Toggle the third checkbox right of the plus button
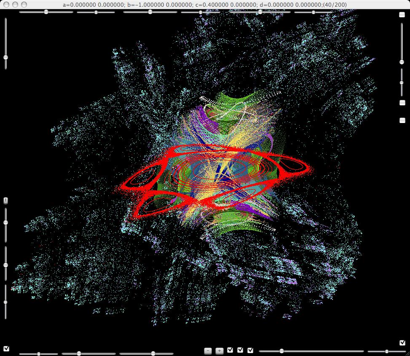Viewport: 410px width, 356px height. 250,350
